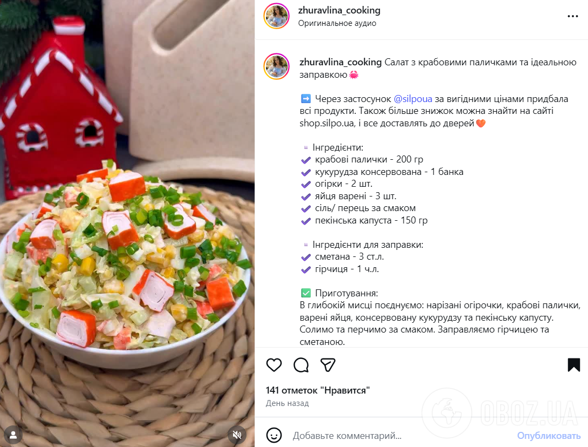Open the three-dot more options menu
The image size is (588, 447).
coord(572,16)
